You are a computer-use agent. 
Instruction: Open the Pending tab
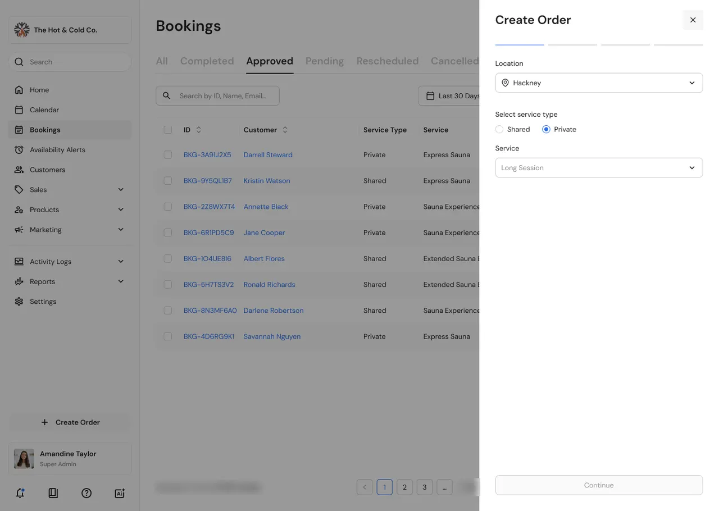(x=325, y=61)
